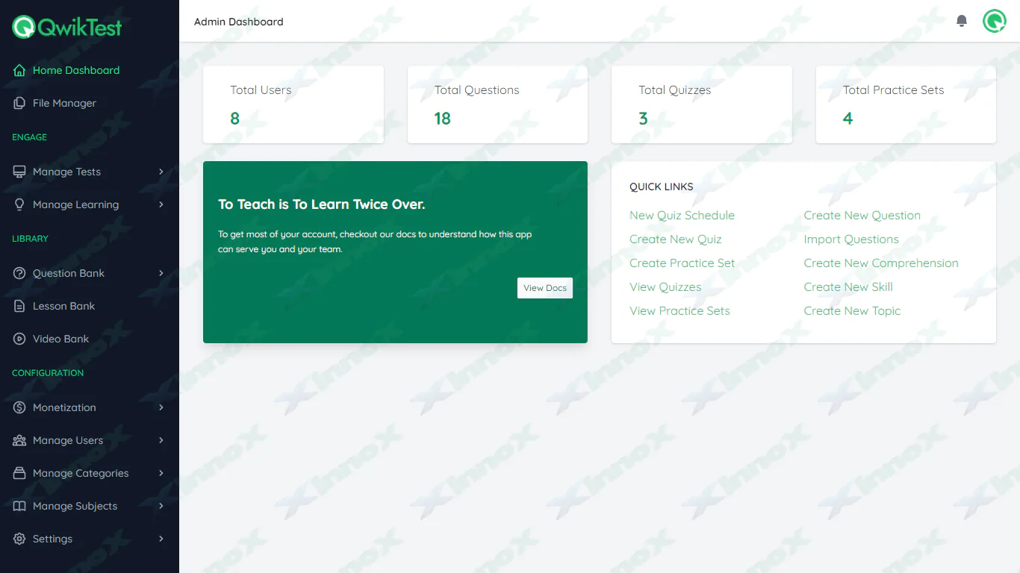Open the Create New Quiz link
This screenshot has height=573, width=1020.
click(x=675, y=239)
